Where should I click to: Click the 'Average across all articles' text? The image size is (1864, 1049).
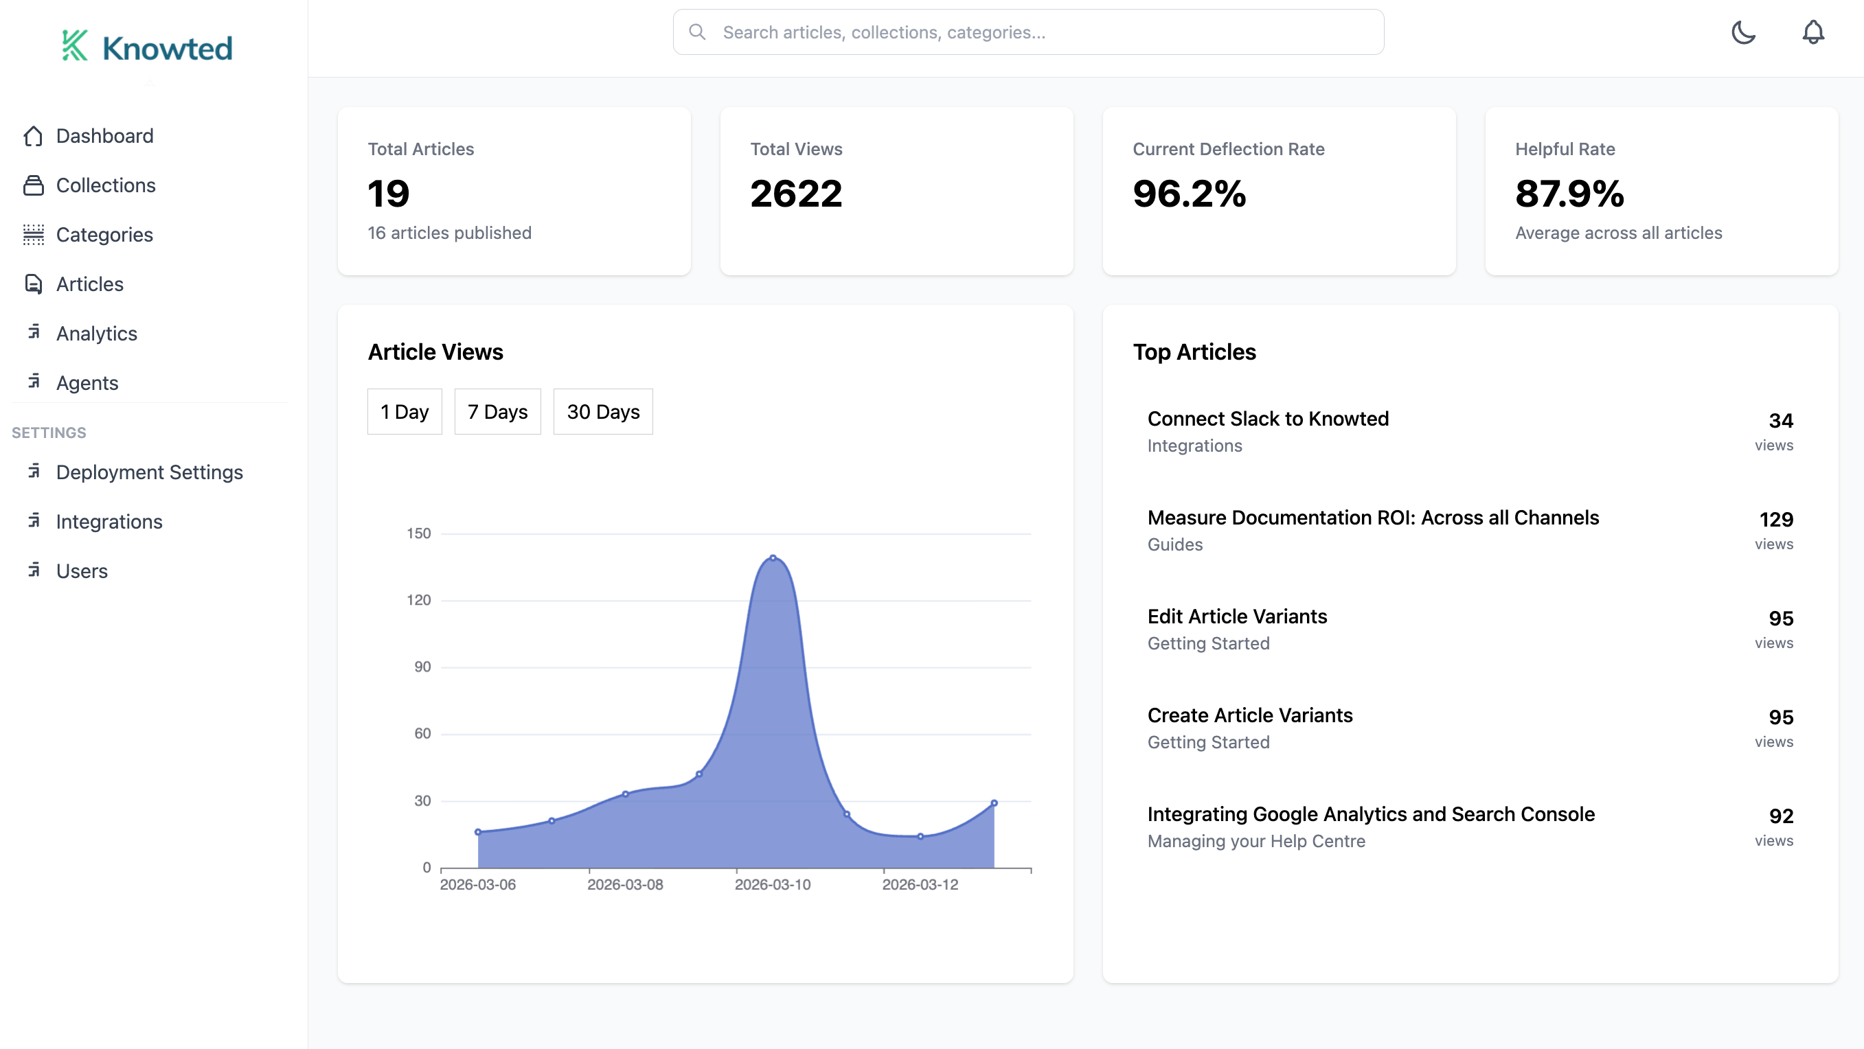[x=1619, y=233]
